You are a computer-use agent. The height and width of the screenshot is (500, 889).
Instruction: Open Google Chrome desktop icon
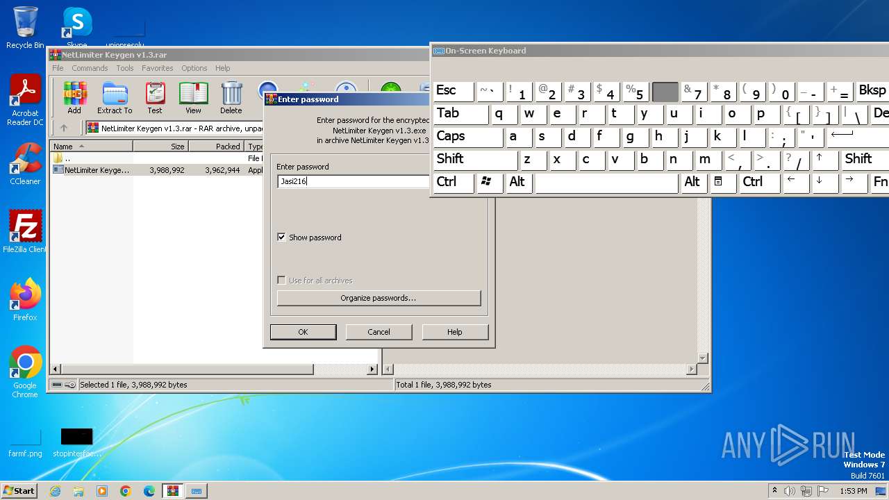[25, 372]
